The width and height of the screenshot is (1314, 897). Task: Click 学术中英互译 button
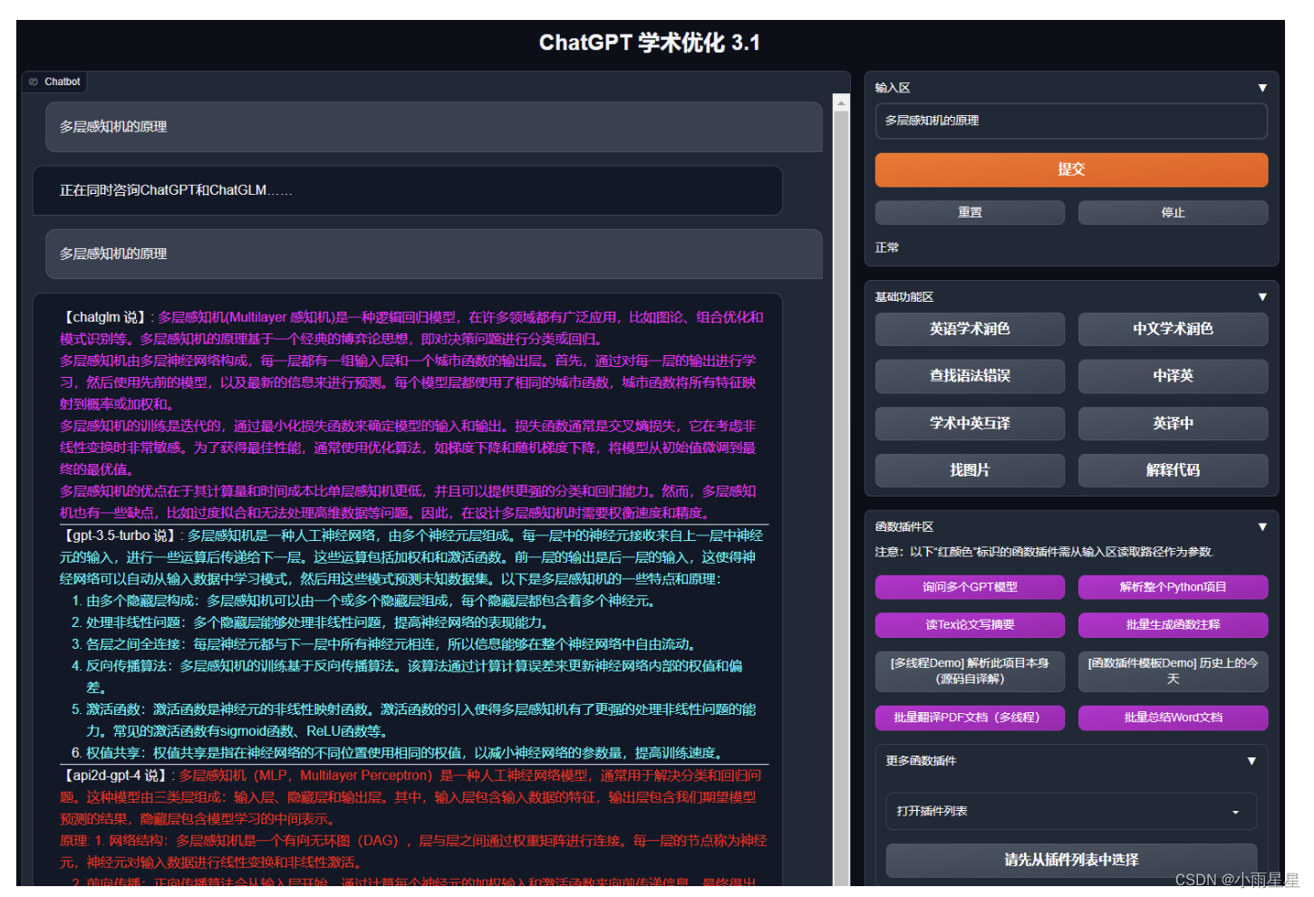[x=970, y=423]
